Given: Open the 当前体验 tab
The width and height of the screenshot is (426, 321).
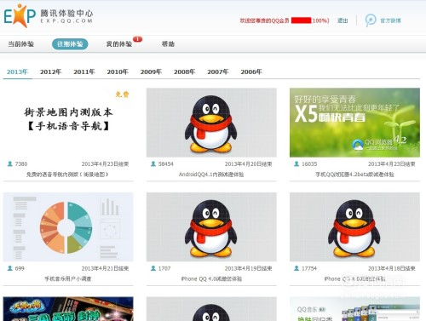Looking at the screenshot, I should (x=20, y=44).
